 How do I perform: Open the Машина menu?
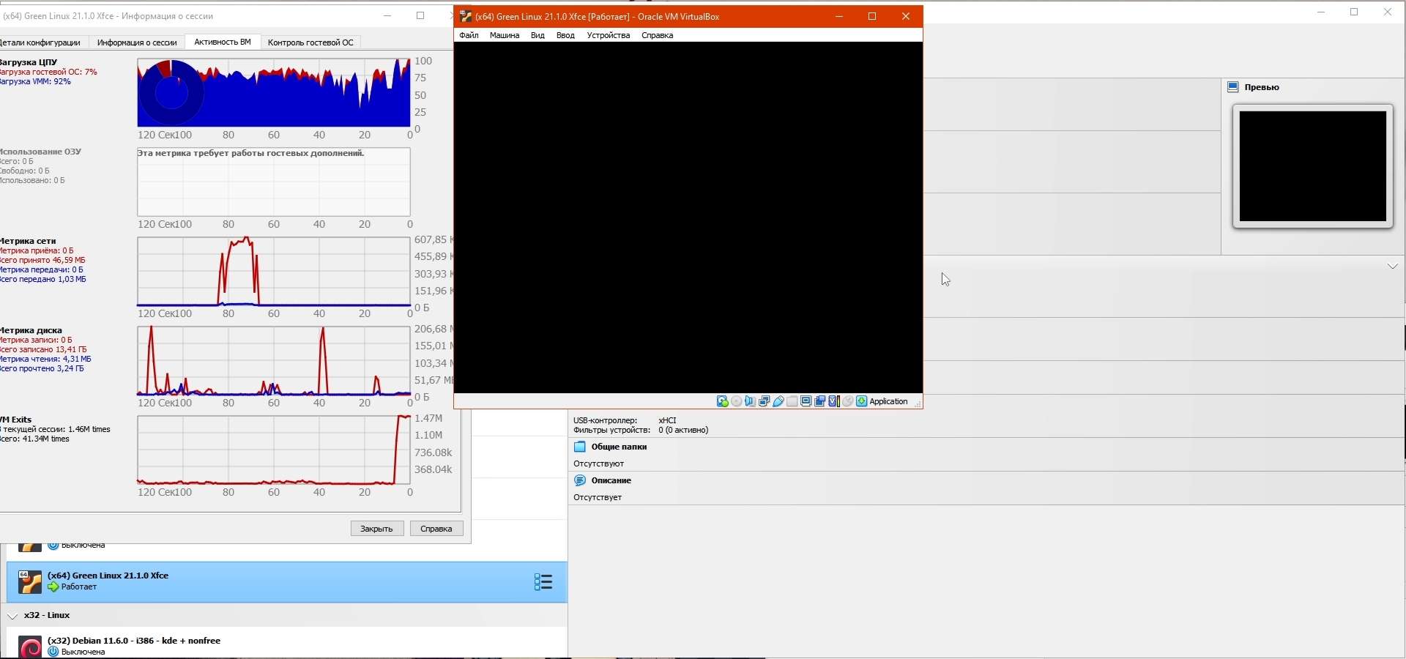(x=505, y=35)
